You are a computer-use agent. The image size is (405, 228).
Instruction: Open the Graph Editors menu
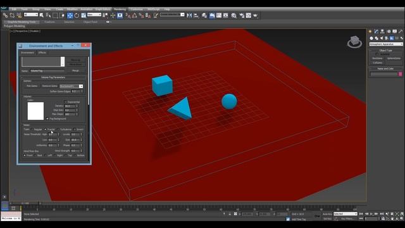pyautogui.click(x=103, y=9)
